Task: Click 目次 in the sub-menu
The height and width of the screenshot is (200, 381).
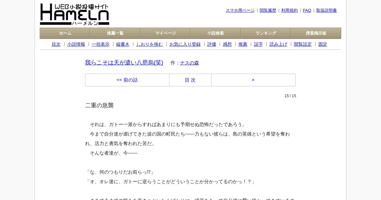Action: click(x=56, y=44)
